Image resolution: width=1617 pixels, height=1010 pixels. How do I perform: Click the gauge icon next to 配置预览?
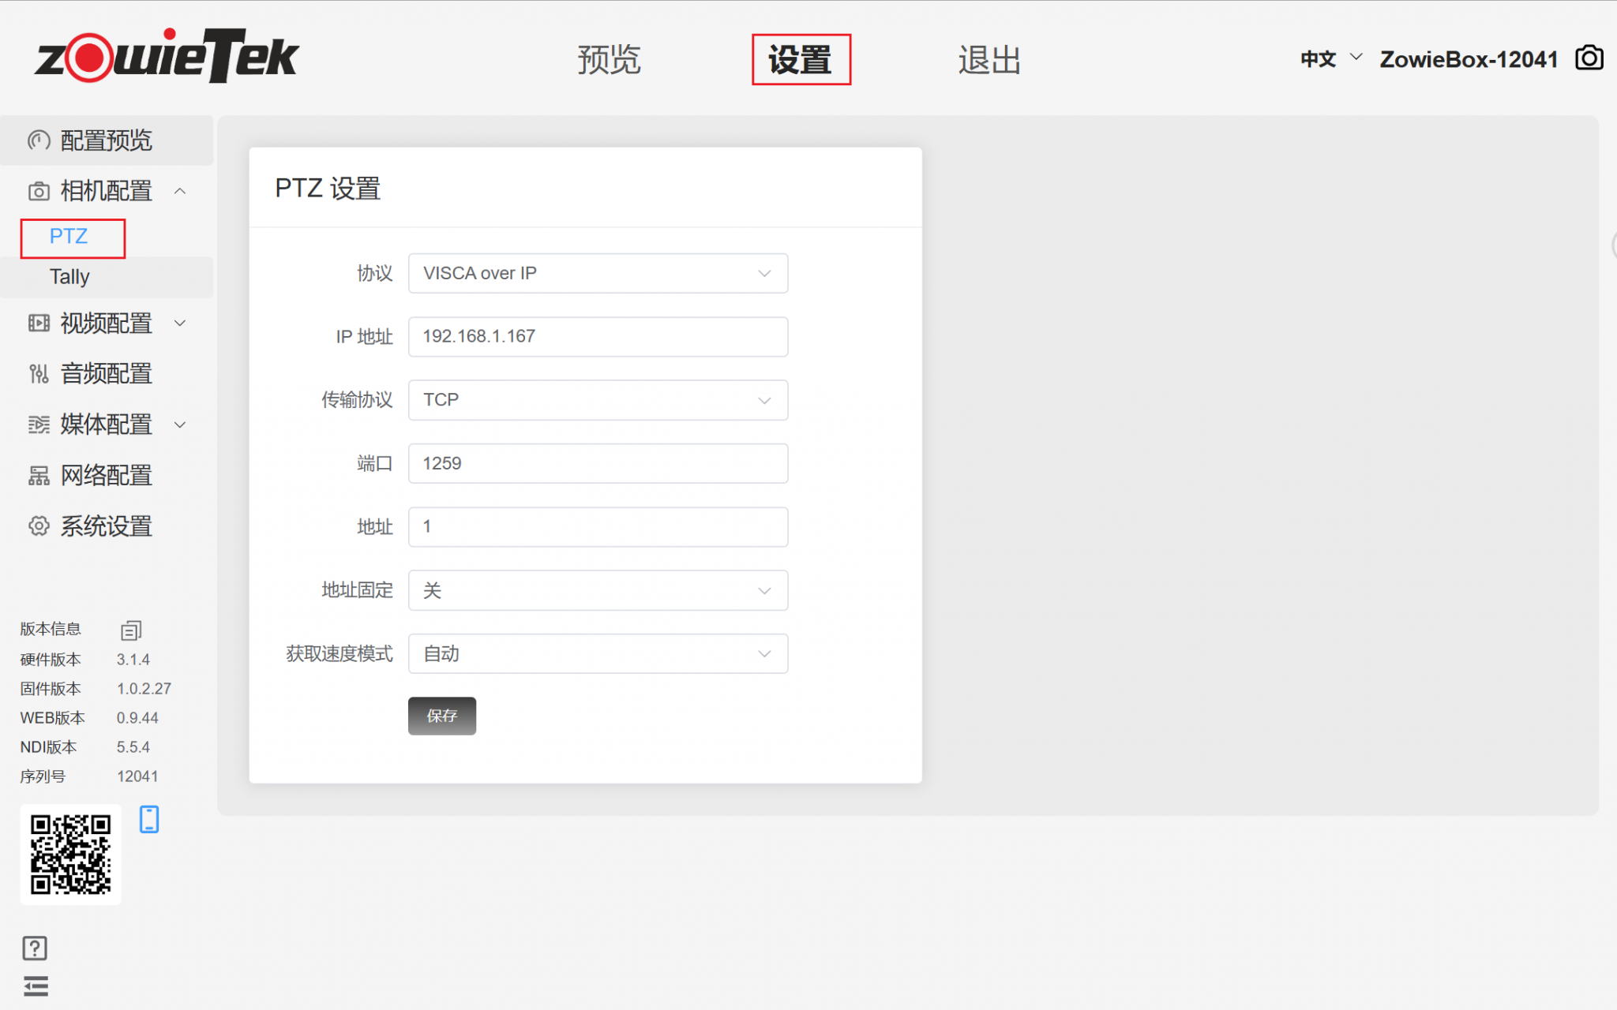pyautogui.click(x=39, y=140)
